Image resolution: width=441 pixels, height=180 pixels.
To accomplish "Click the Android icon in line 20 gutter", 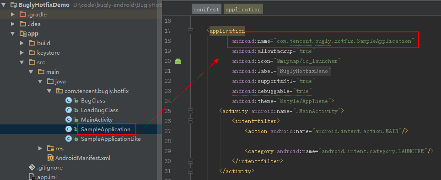I will coord(178,61).
